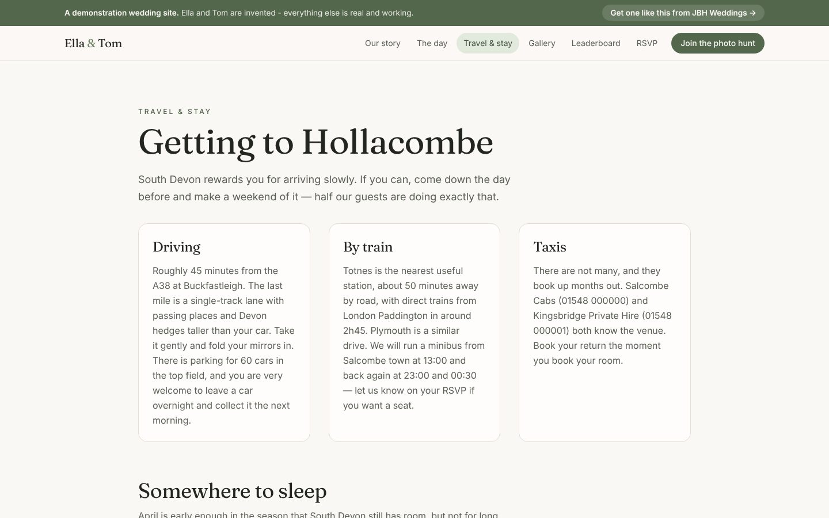Click the Driving card heading

[177, 247]
